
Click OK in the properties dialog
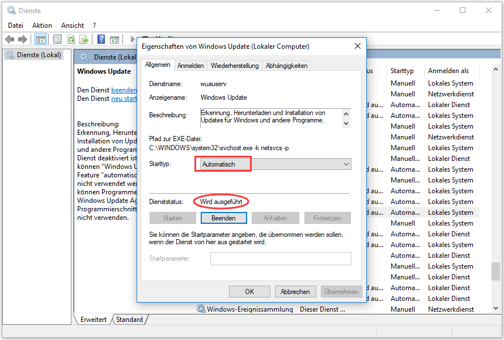coord(249,291)
